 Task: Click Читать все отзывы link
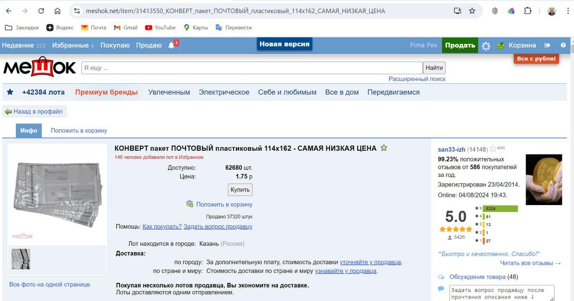coord(531,263)
